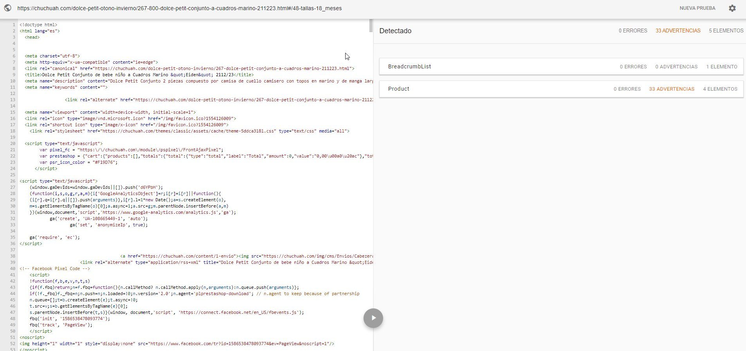Click the n.queue=[] createElement code line
Screen dimensions: 746x351
coord(83,300)
